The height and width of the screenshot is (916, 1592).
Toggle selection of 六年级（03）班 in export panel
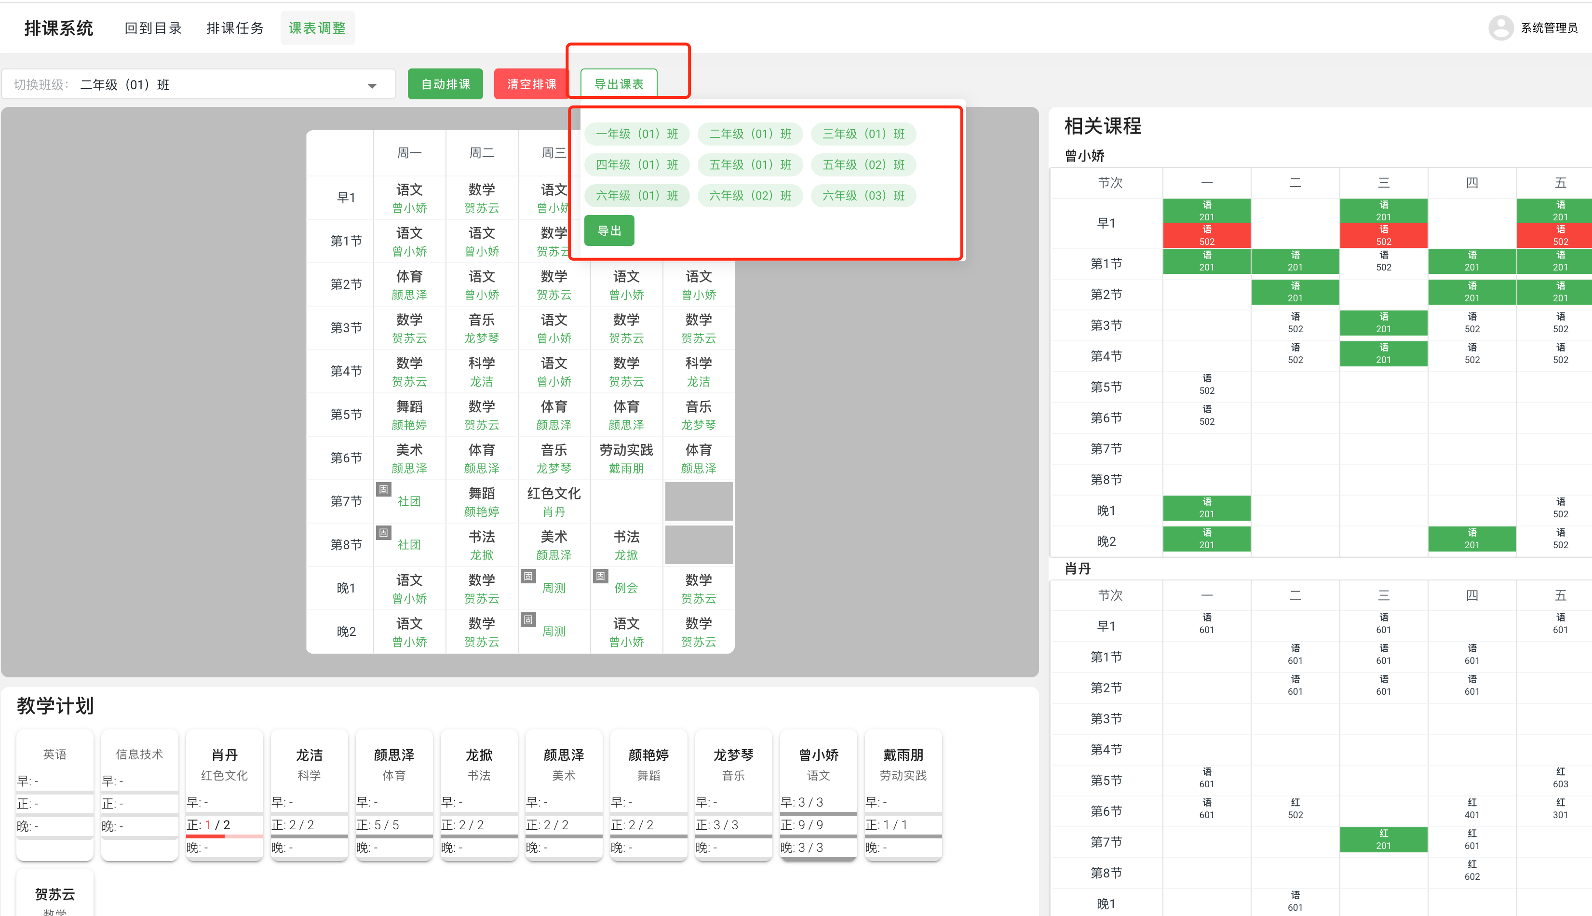point(863,195)
